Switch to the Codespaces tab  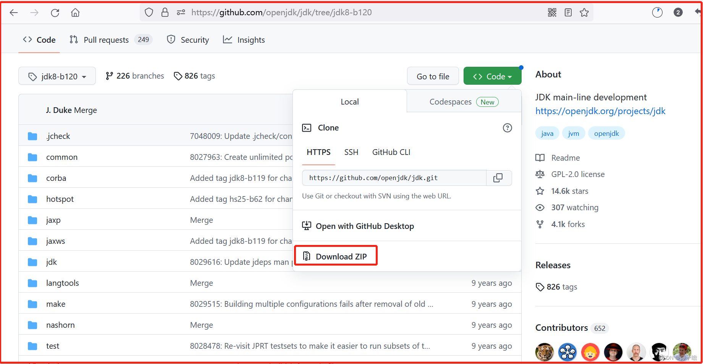point(464,102)
